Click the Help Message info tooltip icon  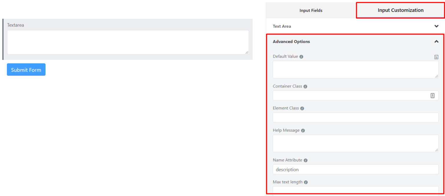click(303, 130)
